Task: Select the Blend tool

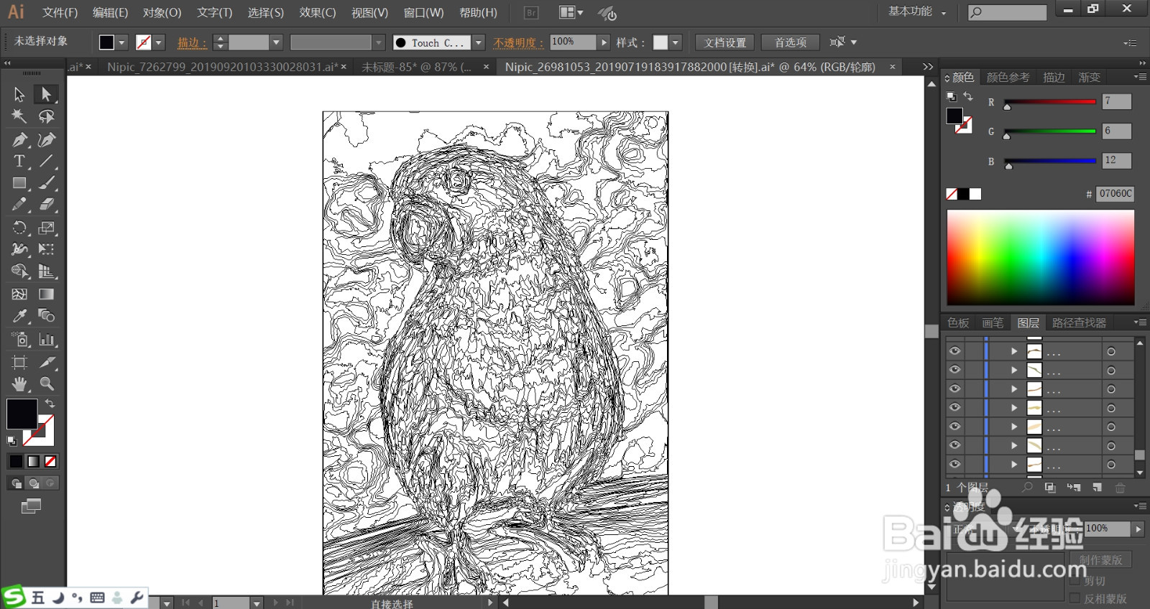Action: (46, 316)
